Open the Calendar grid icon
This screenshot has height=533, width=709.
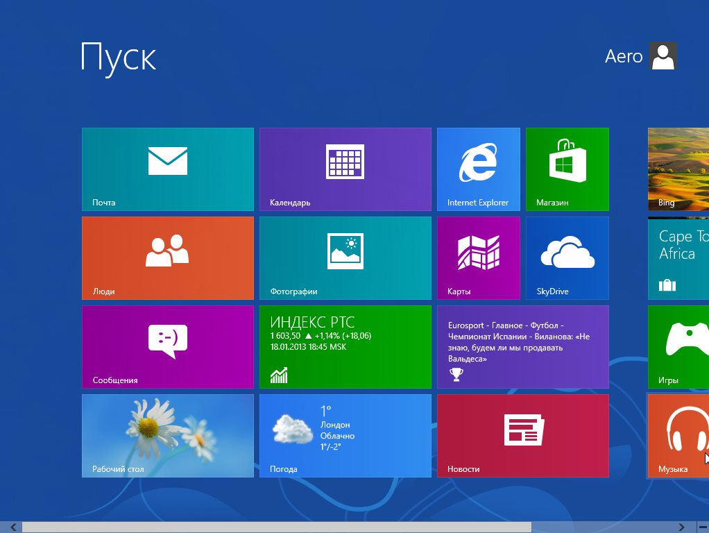(345, 162)
